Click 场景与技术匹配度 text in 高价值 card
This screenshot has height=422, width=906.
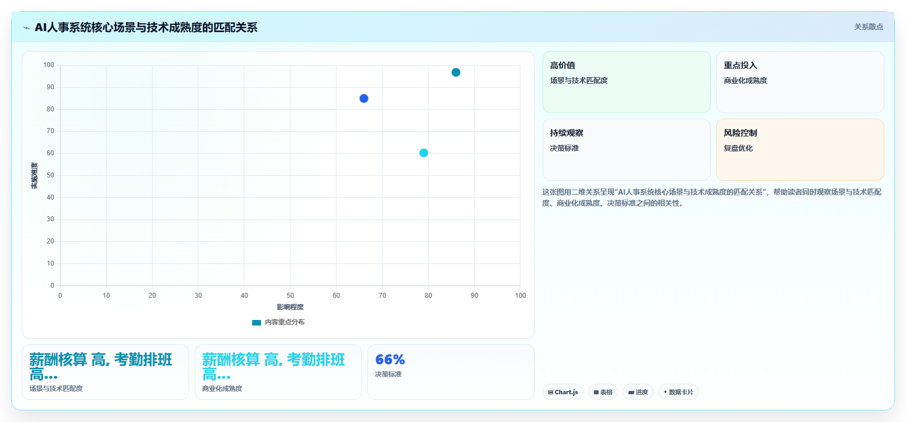pyautogui.click(x=579, y=80)
